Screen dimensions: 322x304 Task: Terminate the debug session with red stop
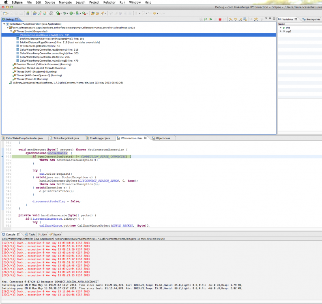coord(220,19)
